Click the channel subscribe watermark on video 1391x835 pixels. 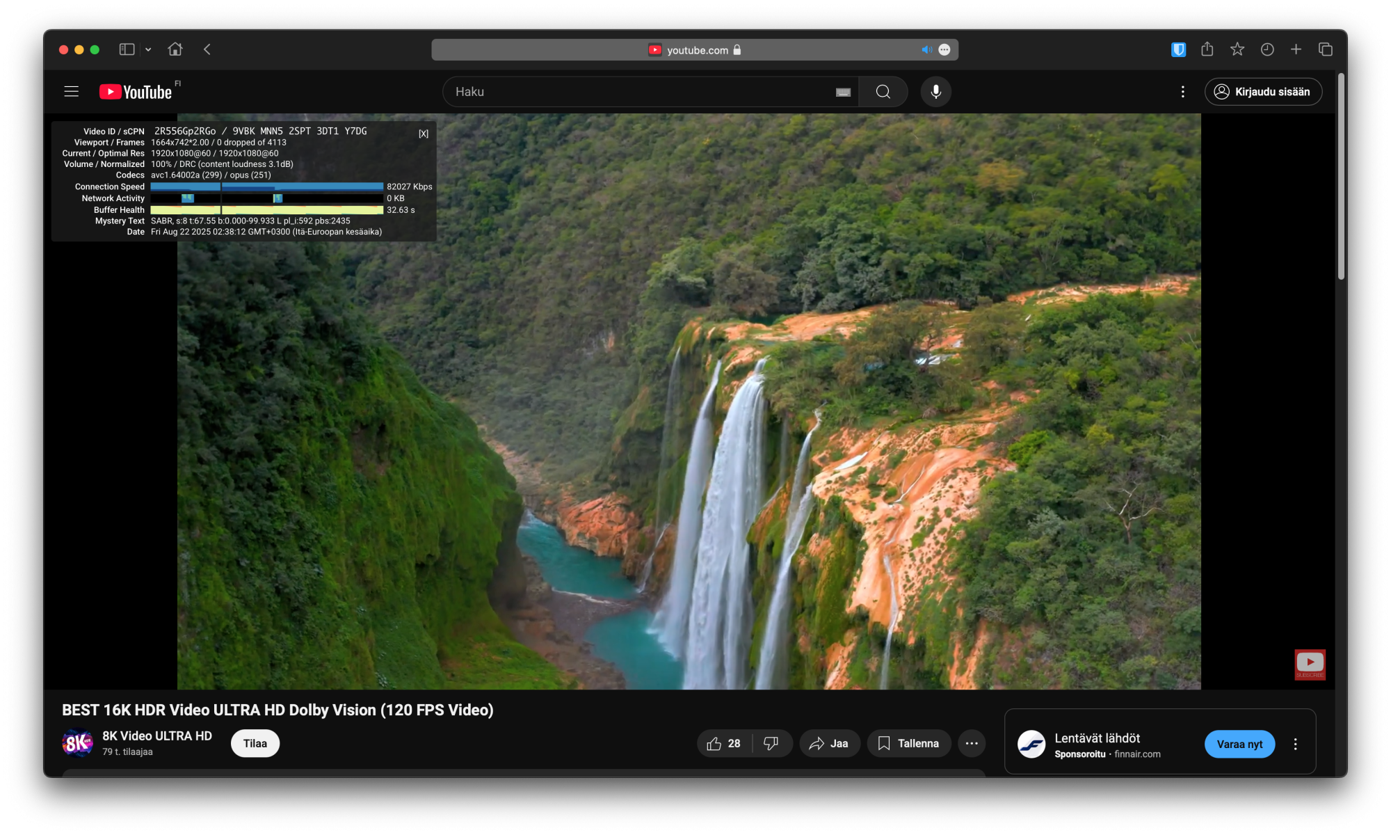coord(1309,665)
